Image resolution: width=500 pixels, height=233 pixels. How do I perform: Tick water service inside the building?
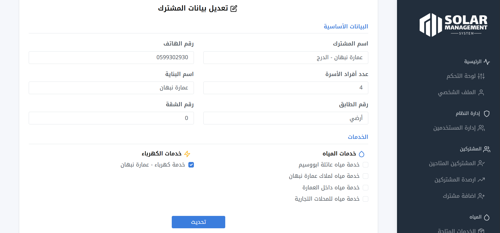(x=365, y=188)
